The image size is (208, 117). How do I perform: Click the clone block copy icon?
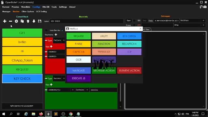pyautogui.click(x=22, y=21)
